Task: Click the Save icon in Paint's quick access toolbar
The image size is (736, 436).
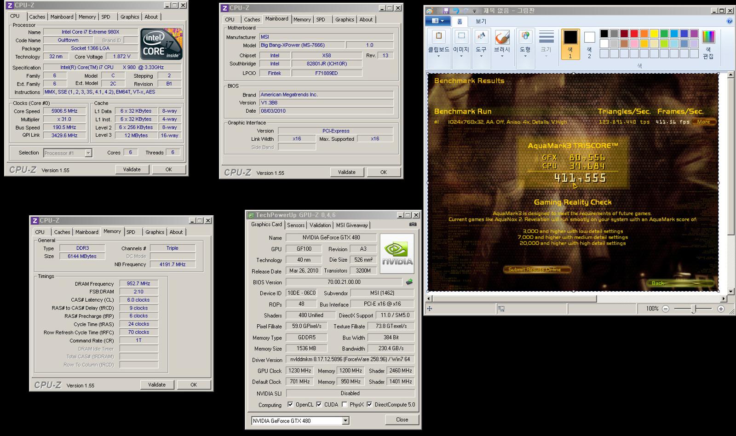Action: pos(446,11)
